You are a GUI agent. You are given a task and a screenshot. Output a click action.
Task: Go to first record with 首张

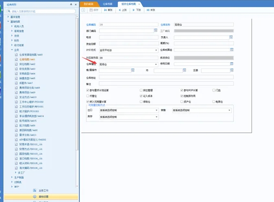[108, 10]
